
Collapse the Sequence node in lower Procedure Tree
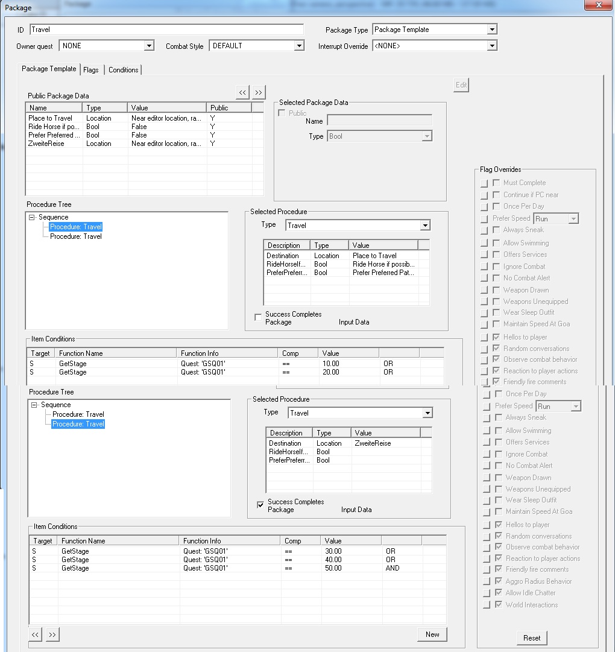pyautogui.click(x=34, y=405)
